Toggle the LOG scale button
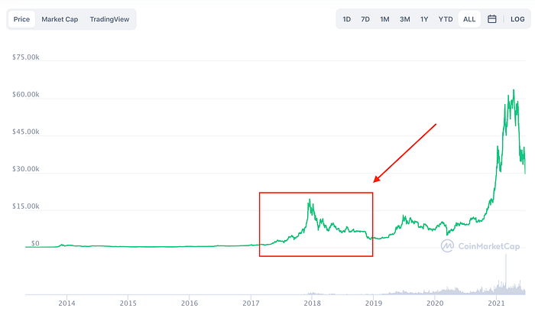The height and width of the screenshot is (312, 535). coord(517,19)
